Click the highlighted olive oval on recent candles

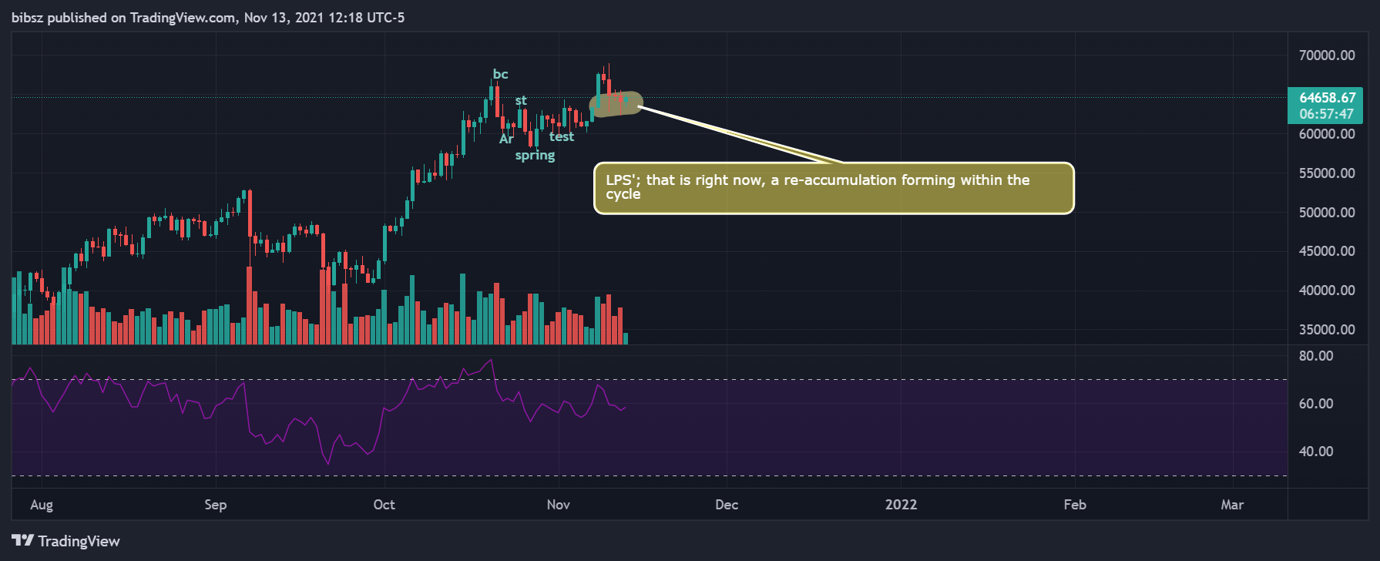coord(616,104)
